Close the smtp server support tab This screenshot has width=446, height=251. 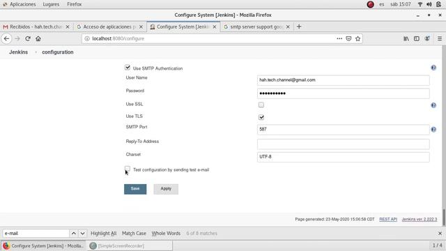coord(288,26)
